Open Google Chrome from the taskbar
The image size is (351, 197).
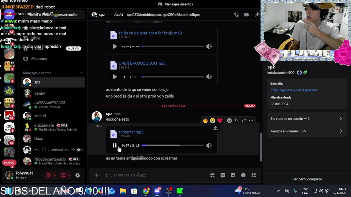(146, 191)
